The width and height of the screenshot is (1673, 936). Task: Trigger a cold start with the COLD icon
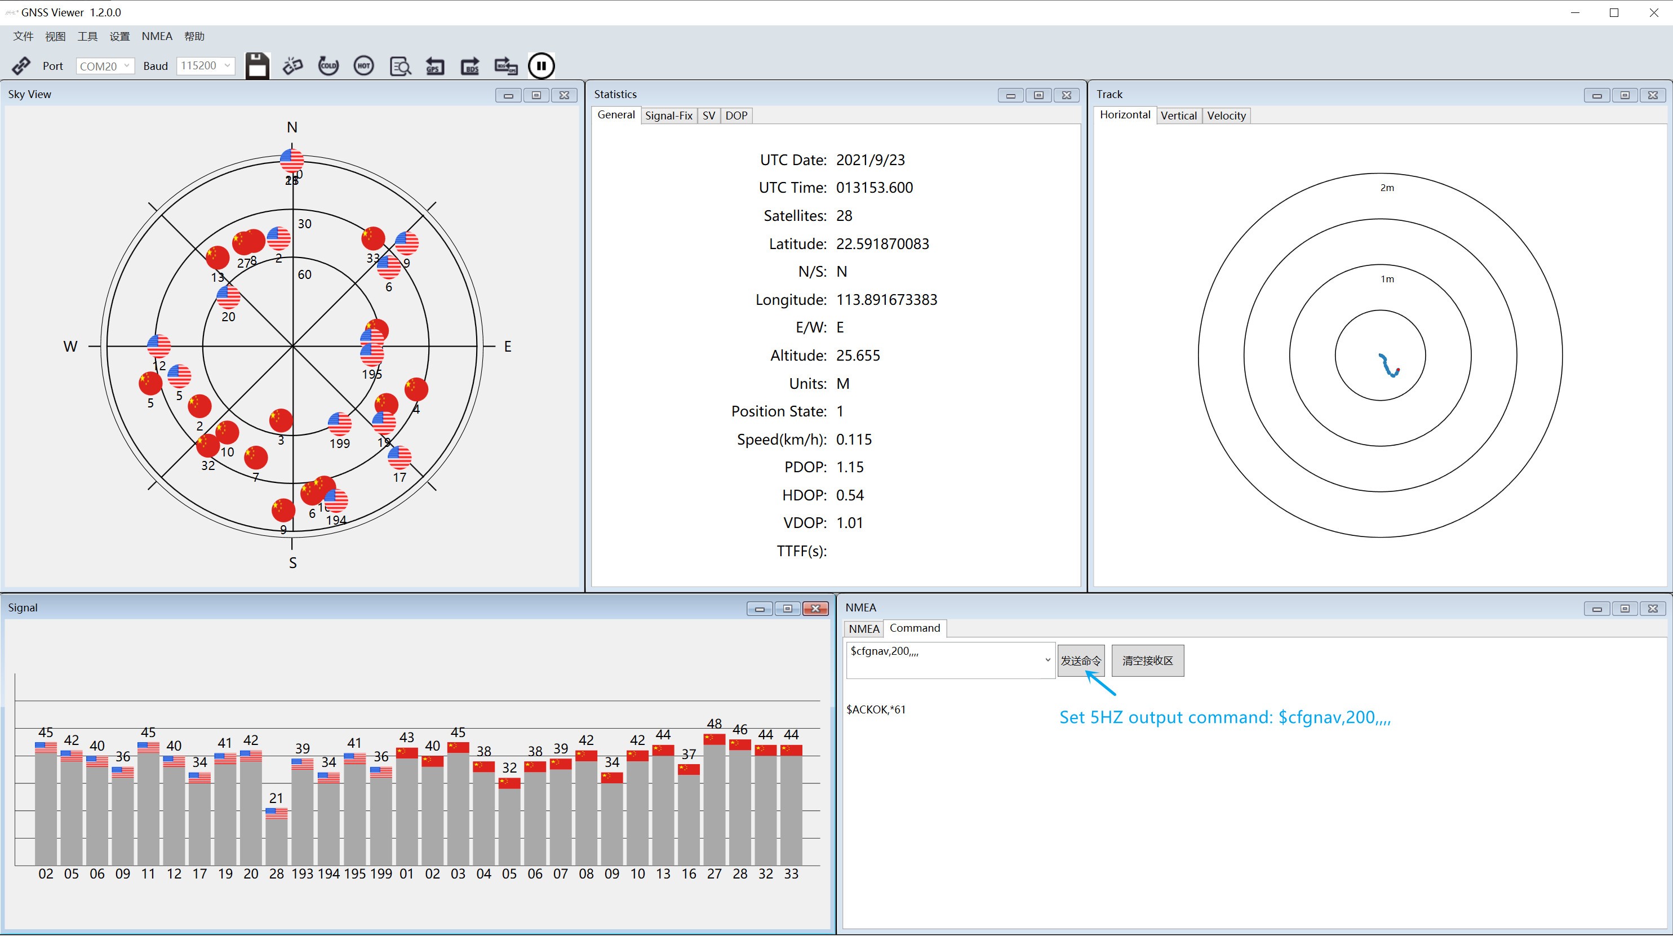click(328, 65)
